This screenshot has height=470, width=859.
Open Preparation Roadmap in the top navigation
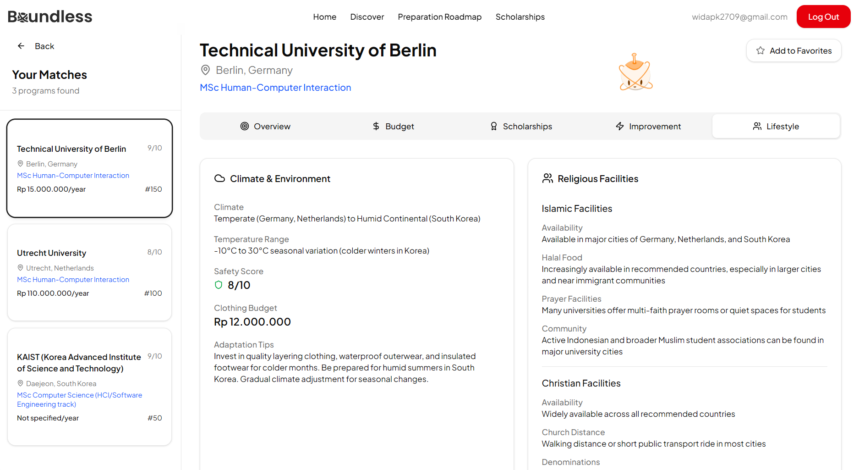tap(439, 17)
